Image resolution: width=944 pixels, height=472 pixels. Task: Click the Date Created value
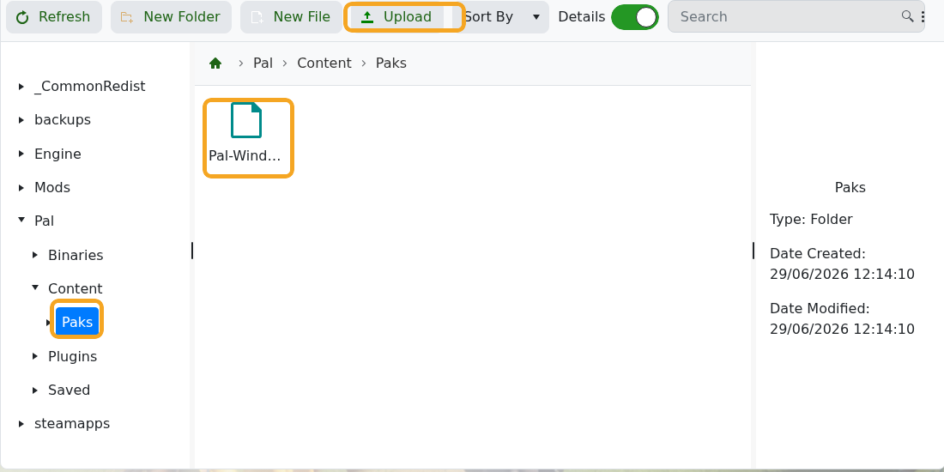point(842,275)
